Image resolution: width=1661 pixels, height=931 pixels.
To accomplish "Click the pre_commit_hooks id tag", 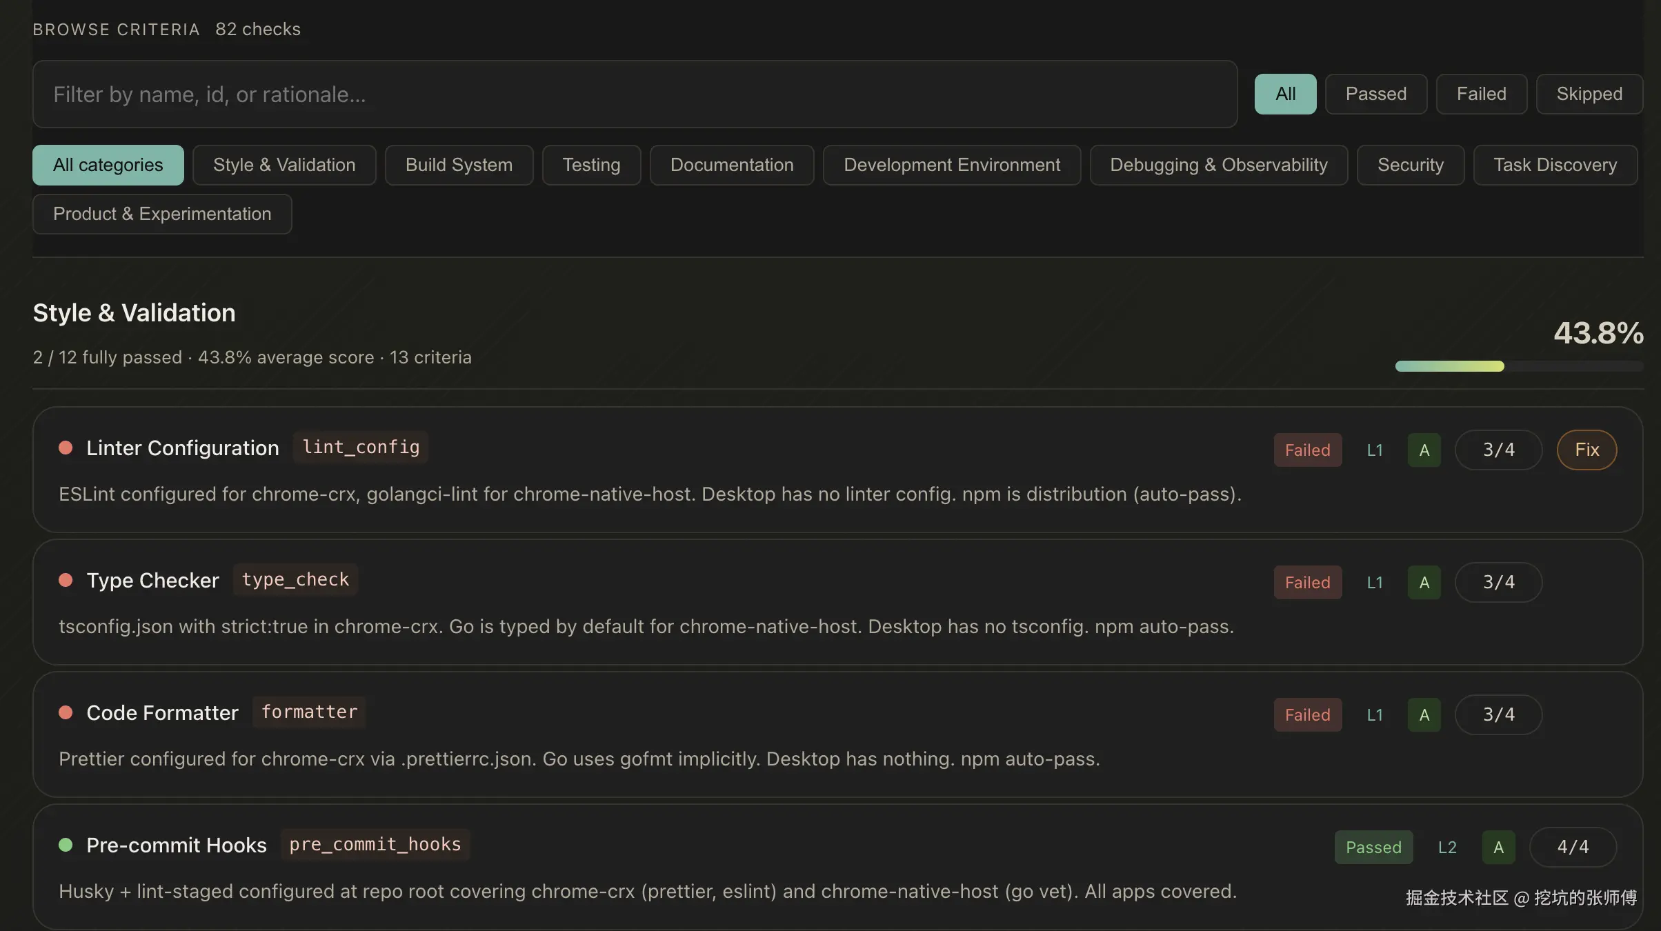I will 375,845.
